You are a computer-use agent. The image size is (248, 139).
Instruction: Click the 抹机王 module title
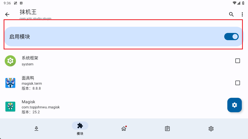[x=28, y=12]
